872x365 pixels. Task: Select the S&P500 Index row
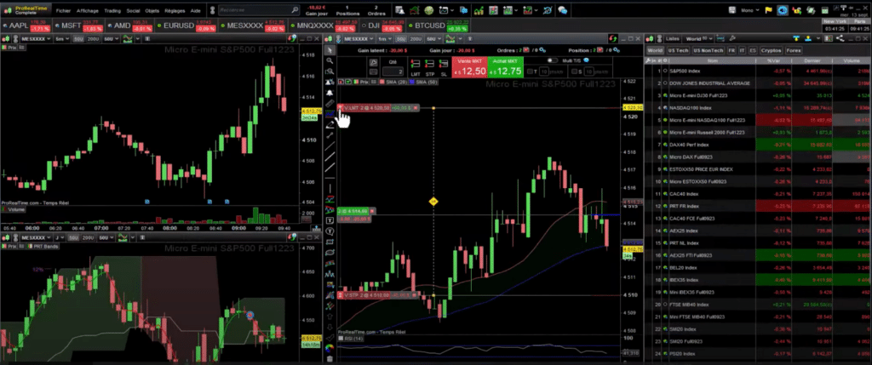756,71
